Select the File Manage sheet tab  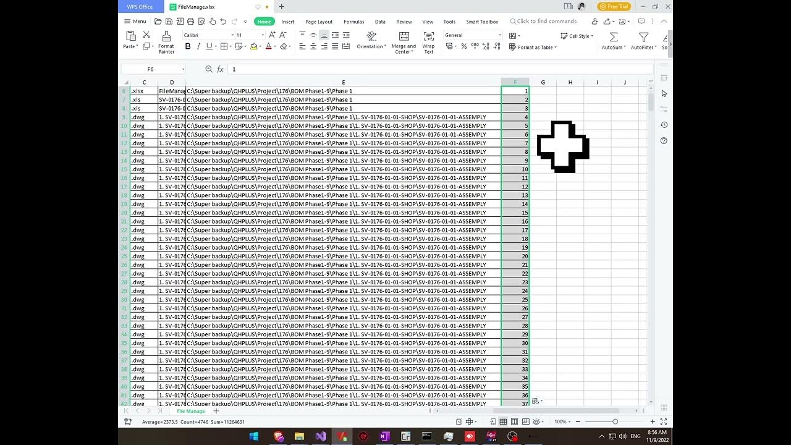(x=190, y=411)
